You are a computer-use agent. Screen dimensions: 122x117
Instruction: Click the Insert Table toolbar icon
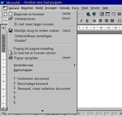(108, 14)
